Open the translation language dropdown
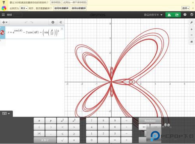 pyautogui.click(x=24, y=8)
